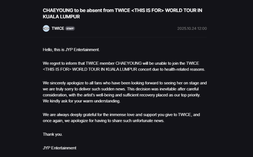Open the TWICE author name link

coord(58,28)
